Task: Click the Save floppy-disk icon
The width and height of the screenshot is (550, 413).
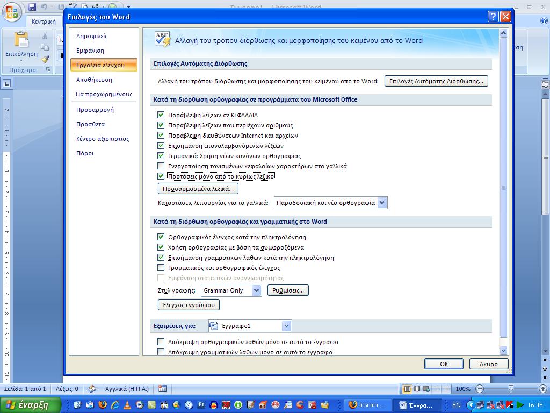Action: click(x=32, y=6)
